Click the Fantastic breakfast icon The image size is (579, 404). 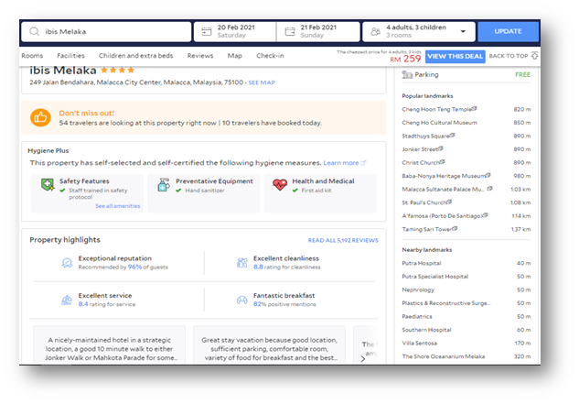[242, 300]
